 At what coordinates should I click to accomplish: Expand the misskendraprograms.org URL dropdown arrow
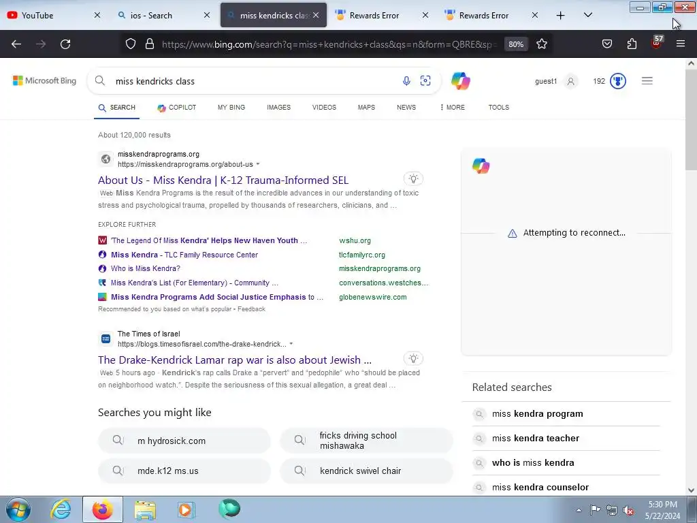point(258,165)
